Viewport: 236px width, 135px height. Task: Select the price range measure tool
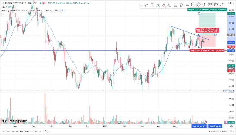pyautogui.click(x=204, y=5)
